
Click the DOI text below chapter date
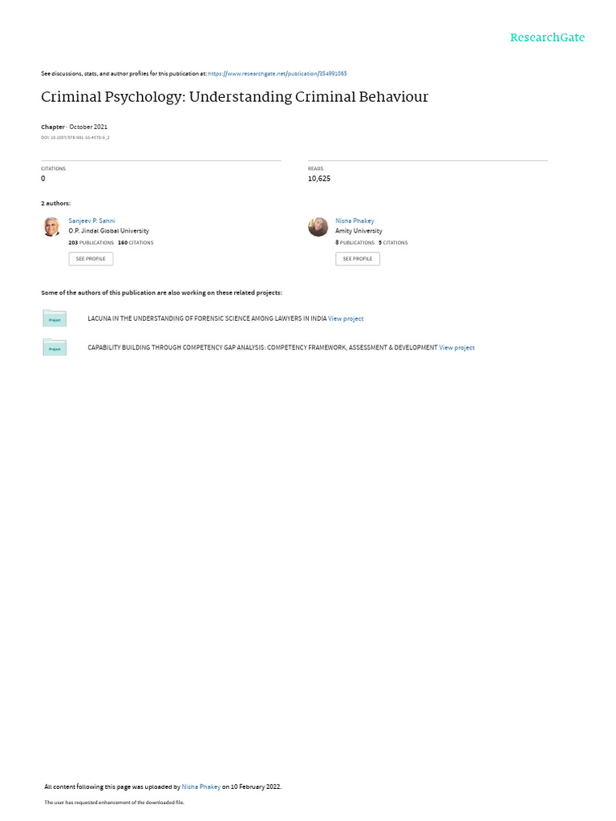(75, 138)
